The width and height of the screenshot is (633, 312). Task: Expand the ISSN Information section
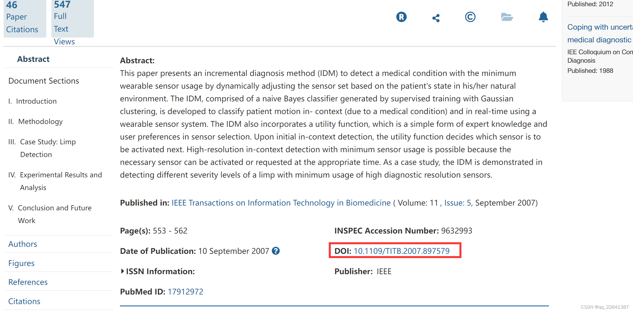click(157, 271)
